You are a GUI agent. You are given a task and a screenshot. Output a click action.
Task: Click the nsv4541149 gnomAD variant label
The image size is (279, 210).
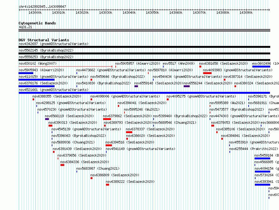(140, 149)
